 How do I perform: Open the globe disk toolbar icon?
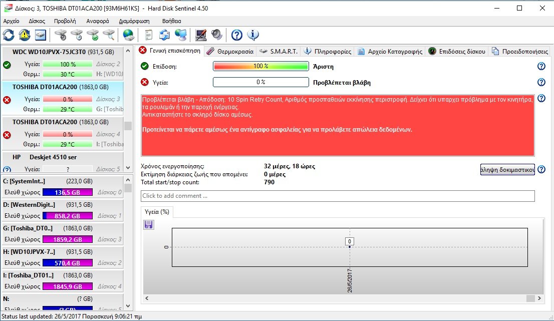[x=129, y=35]
